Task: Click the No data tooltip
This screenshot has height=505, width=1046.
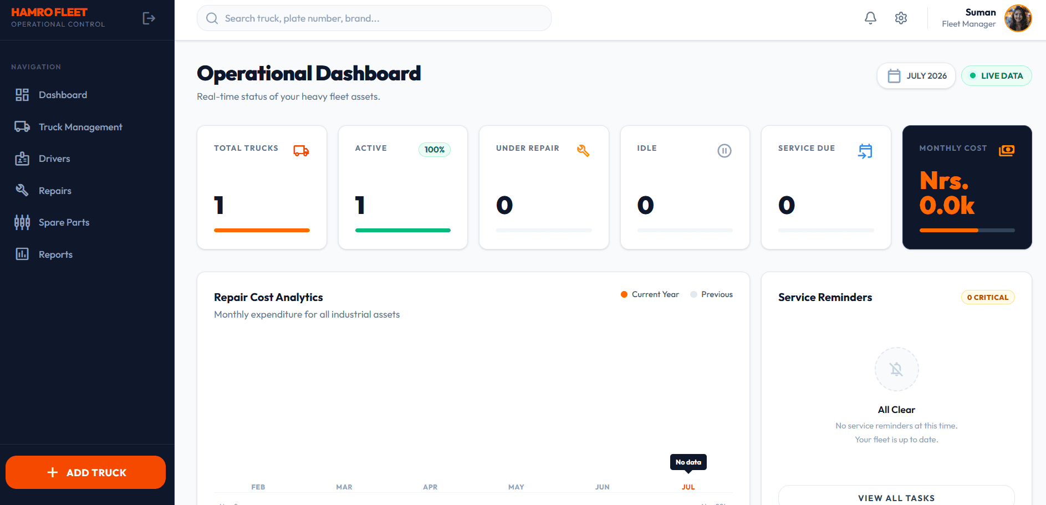Action: (x=688, y=462)
